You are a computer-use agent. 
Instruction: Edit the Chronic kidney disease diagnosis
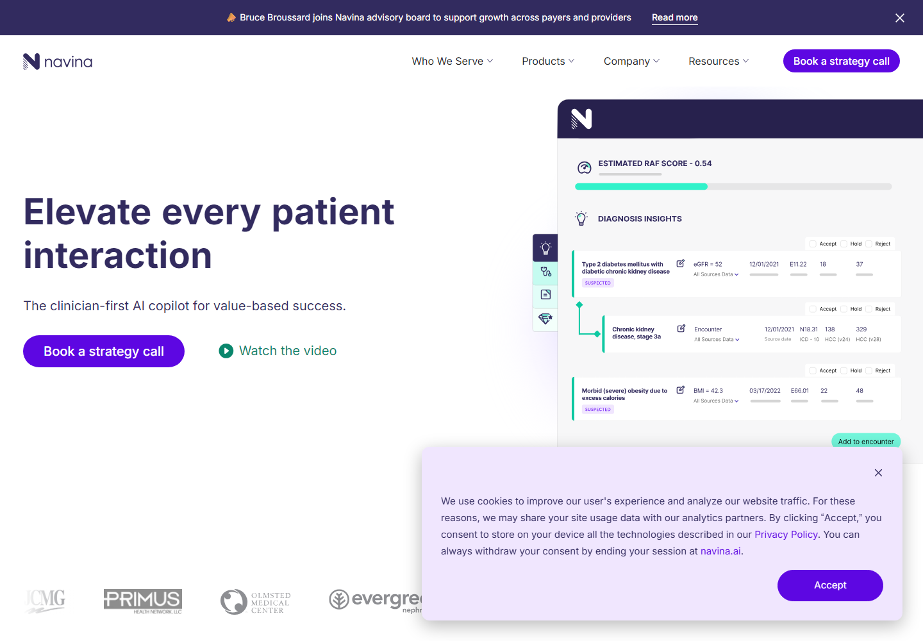click(681, 328)
